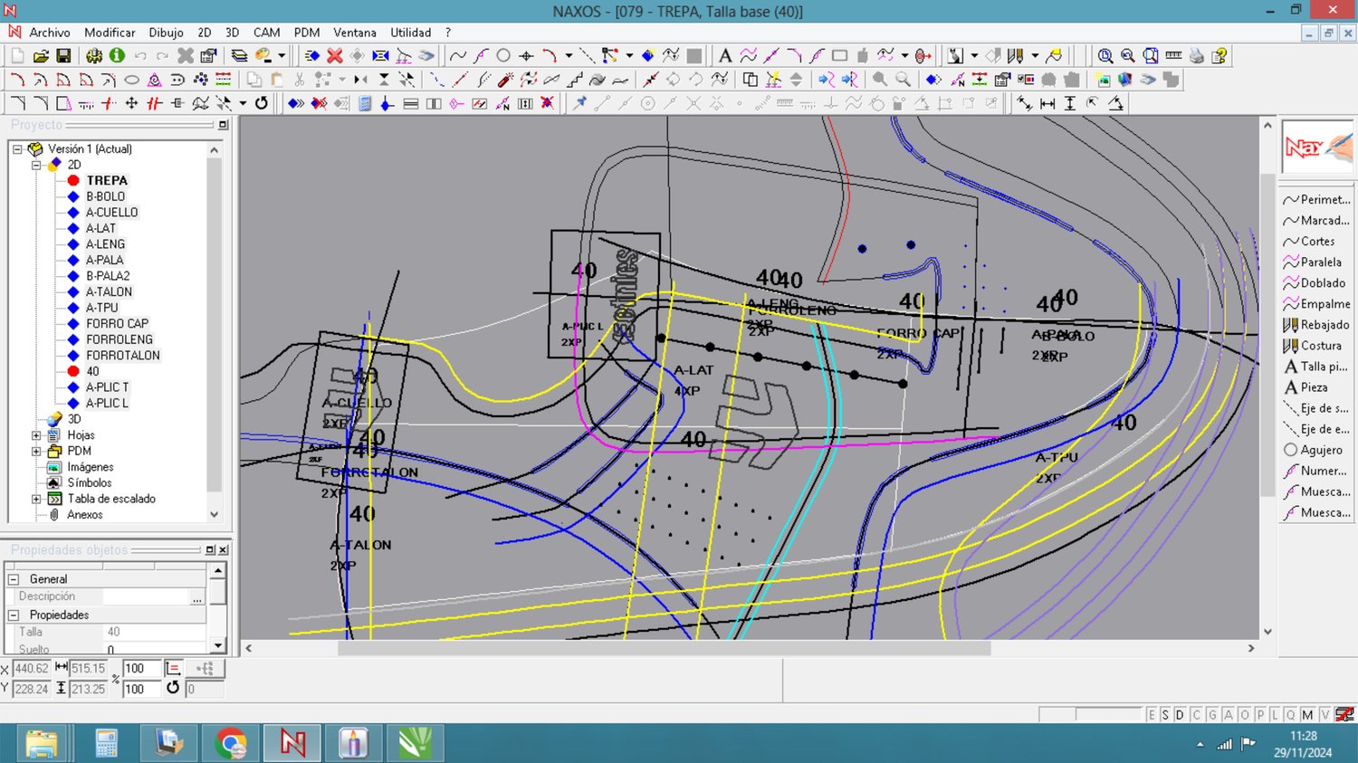1358x763 pixels.
Task: Select the ellipse tool icon
Action: pyautogui.click(x=131, y=80)
